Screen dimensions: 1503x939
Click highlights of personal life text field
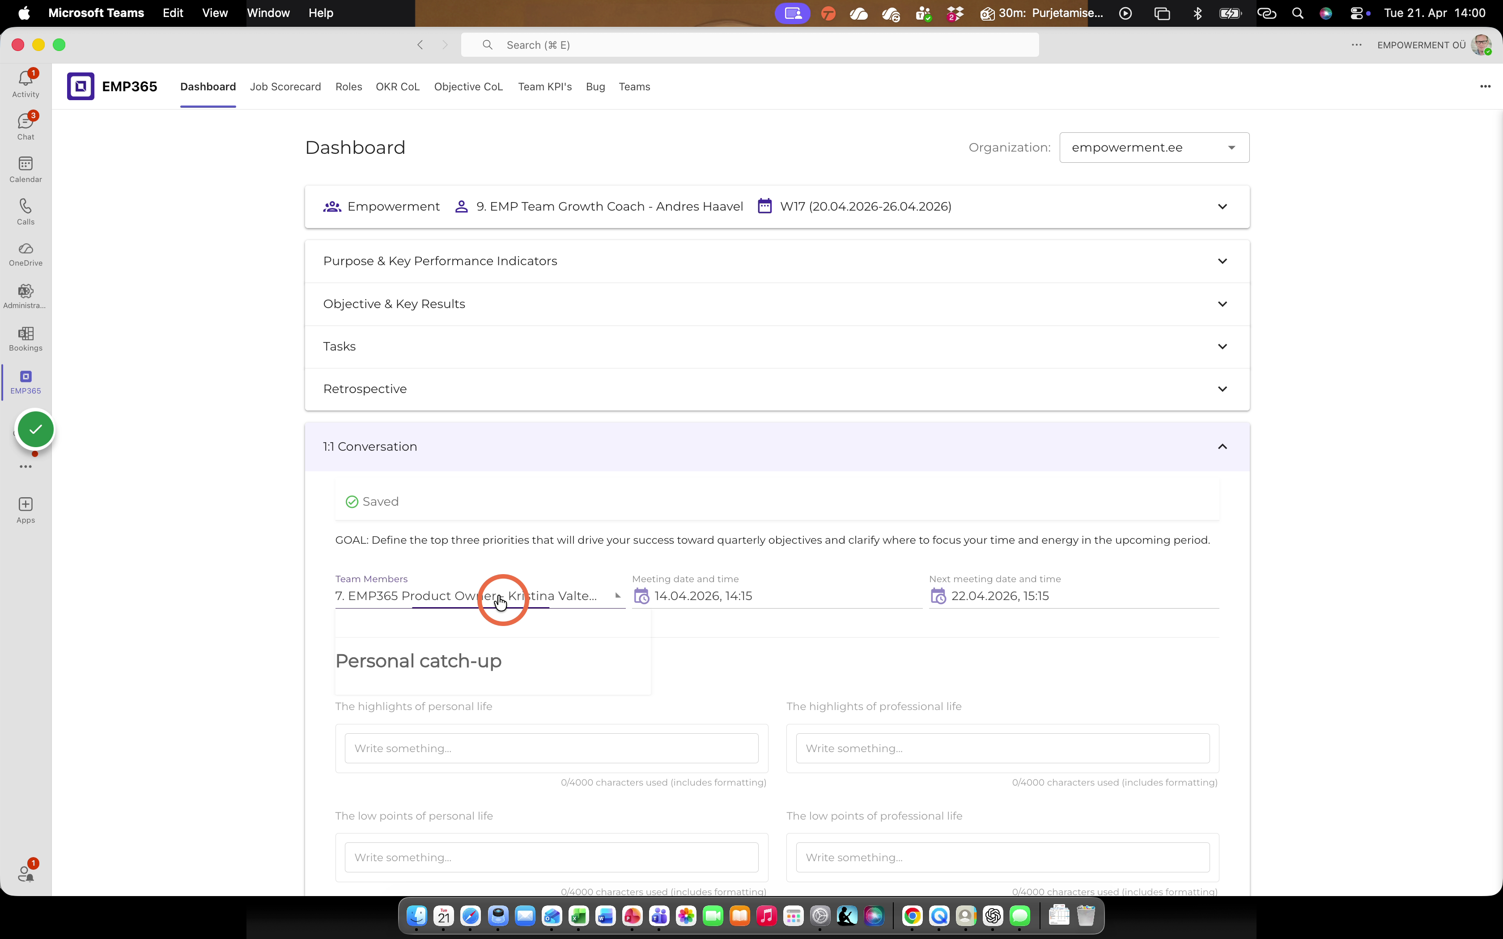(x=552, y=749)
